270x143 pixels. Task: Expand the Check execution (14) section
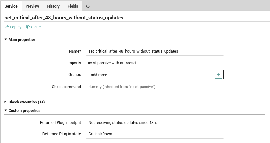point(25,102)
